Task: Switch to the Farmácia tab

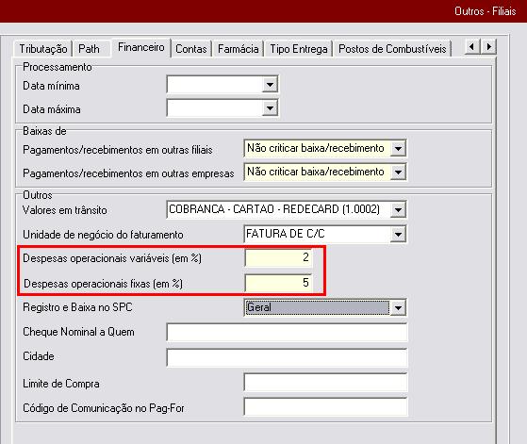Action: pyautogui.click(x=238, y=49)
